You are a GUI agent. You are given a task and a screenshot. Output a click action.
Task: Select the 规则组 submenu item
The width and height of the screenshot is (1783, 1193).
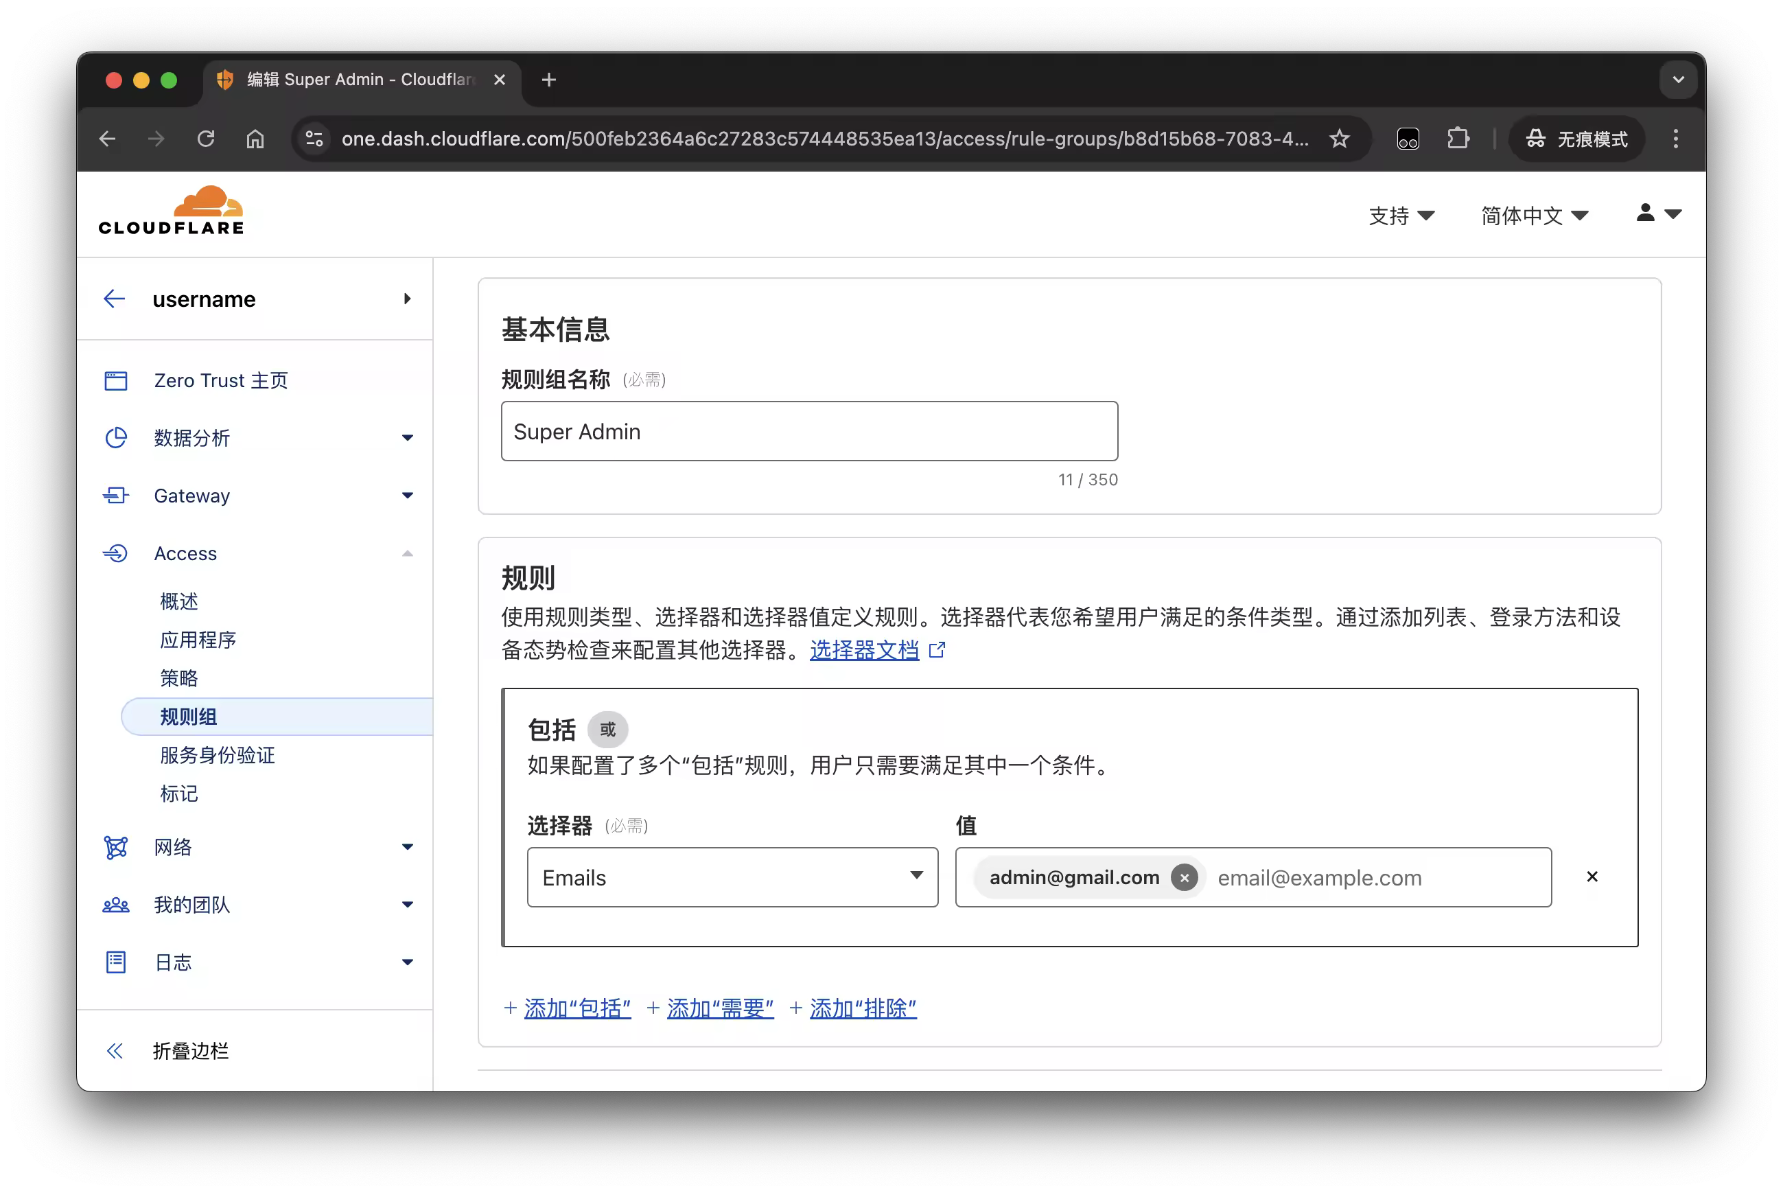pyautogui.click(x=277, y=717)
